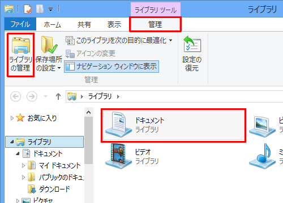
Task: Select お気に入り in navigation pane
Action: [42, 118]
